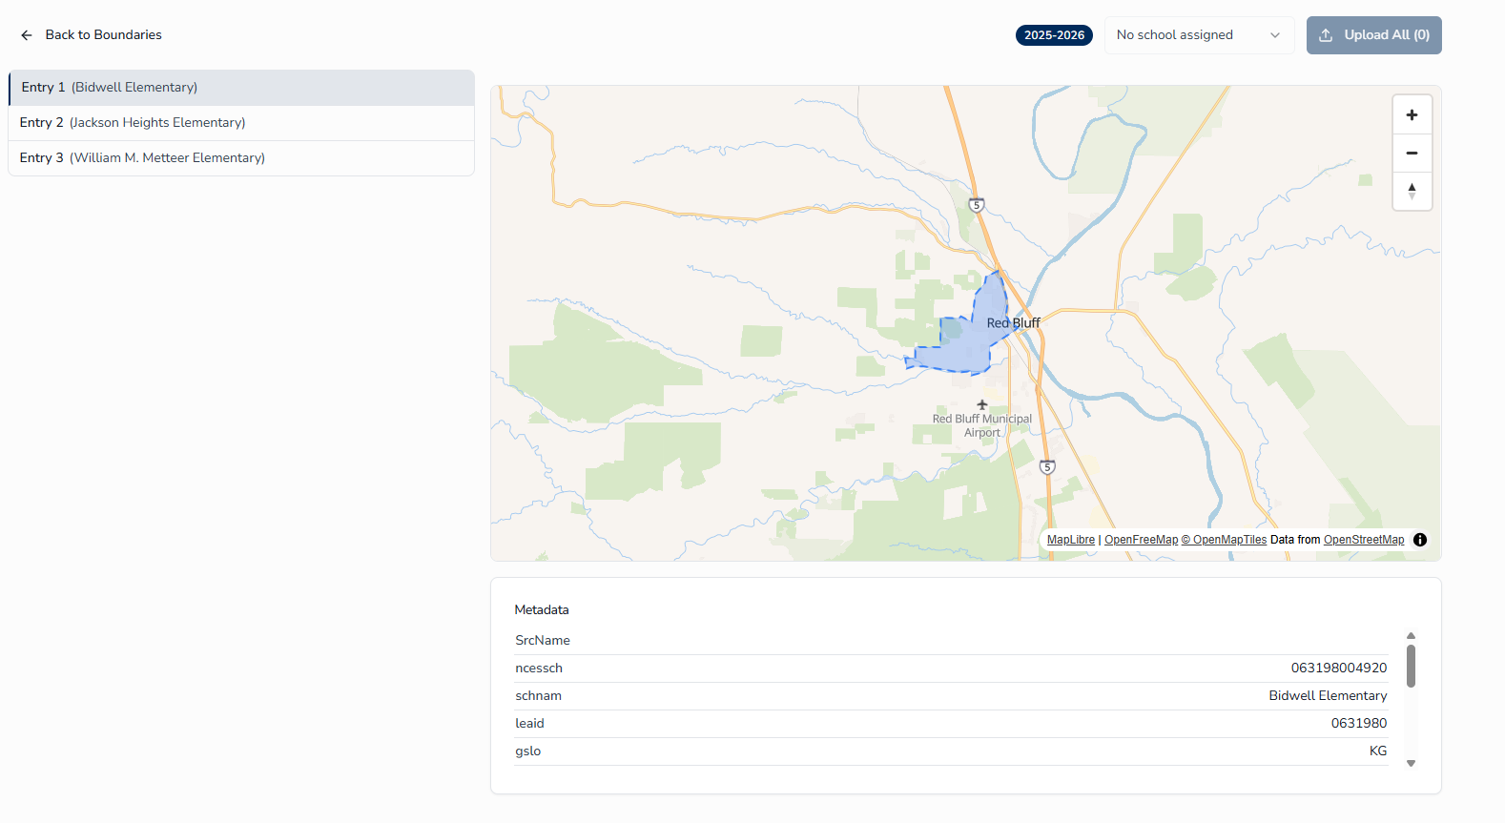
Task: Click the 2025-2026 year badge
Action: click(1054, 35)
